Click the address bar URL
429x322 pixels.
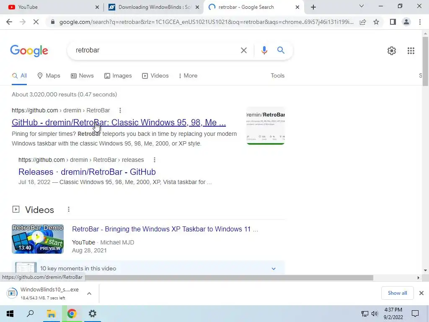coord(206,22)
